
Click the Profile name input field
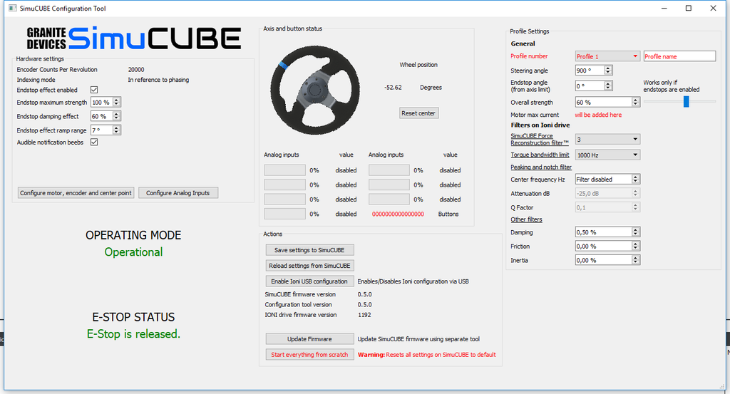[679, 56]
